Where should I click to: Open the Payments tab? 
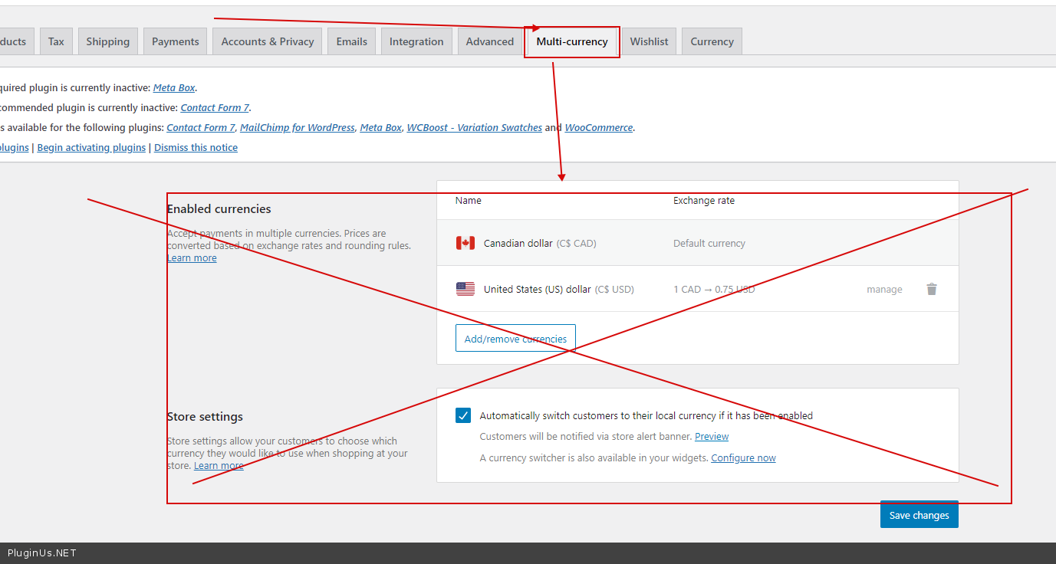click(175, 41)
